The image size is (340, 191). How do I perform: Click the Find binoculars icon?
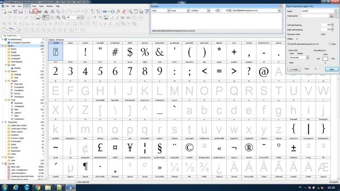tap(46, 11)
